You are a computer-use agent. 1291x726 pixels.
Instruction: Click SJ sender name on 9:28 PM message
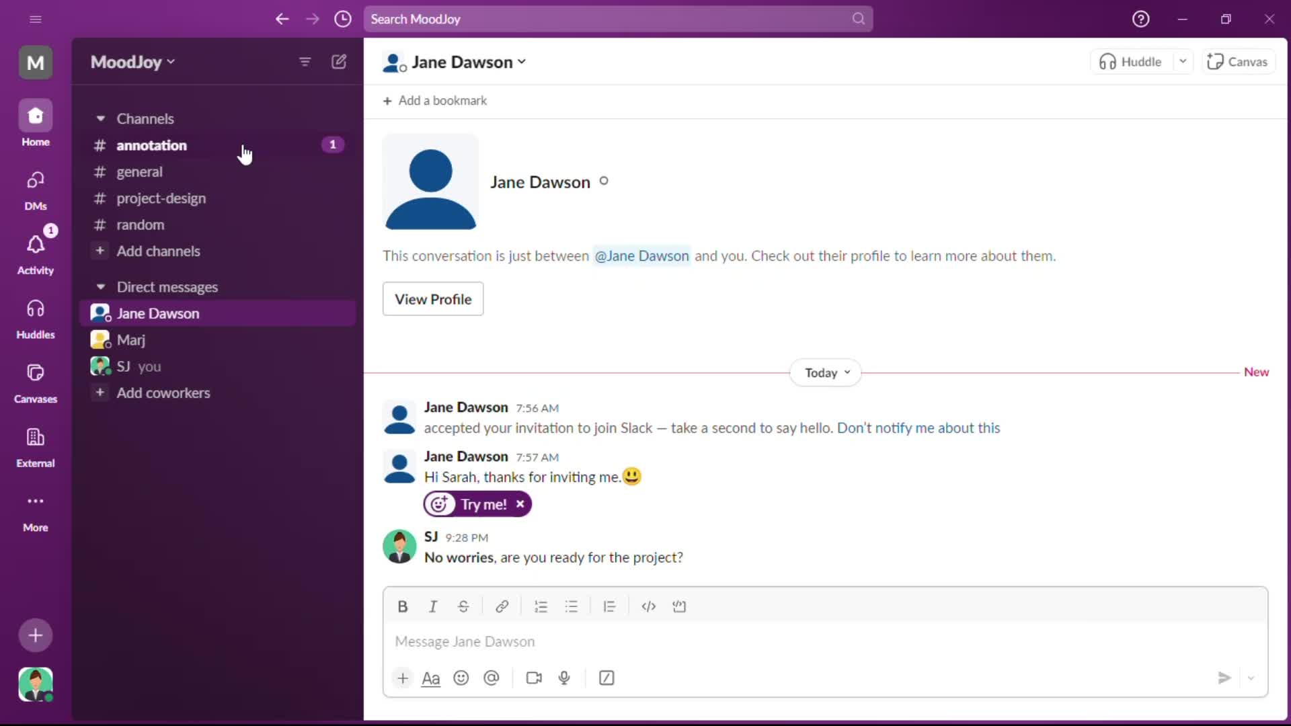click(x=431, y=536)
